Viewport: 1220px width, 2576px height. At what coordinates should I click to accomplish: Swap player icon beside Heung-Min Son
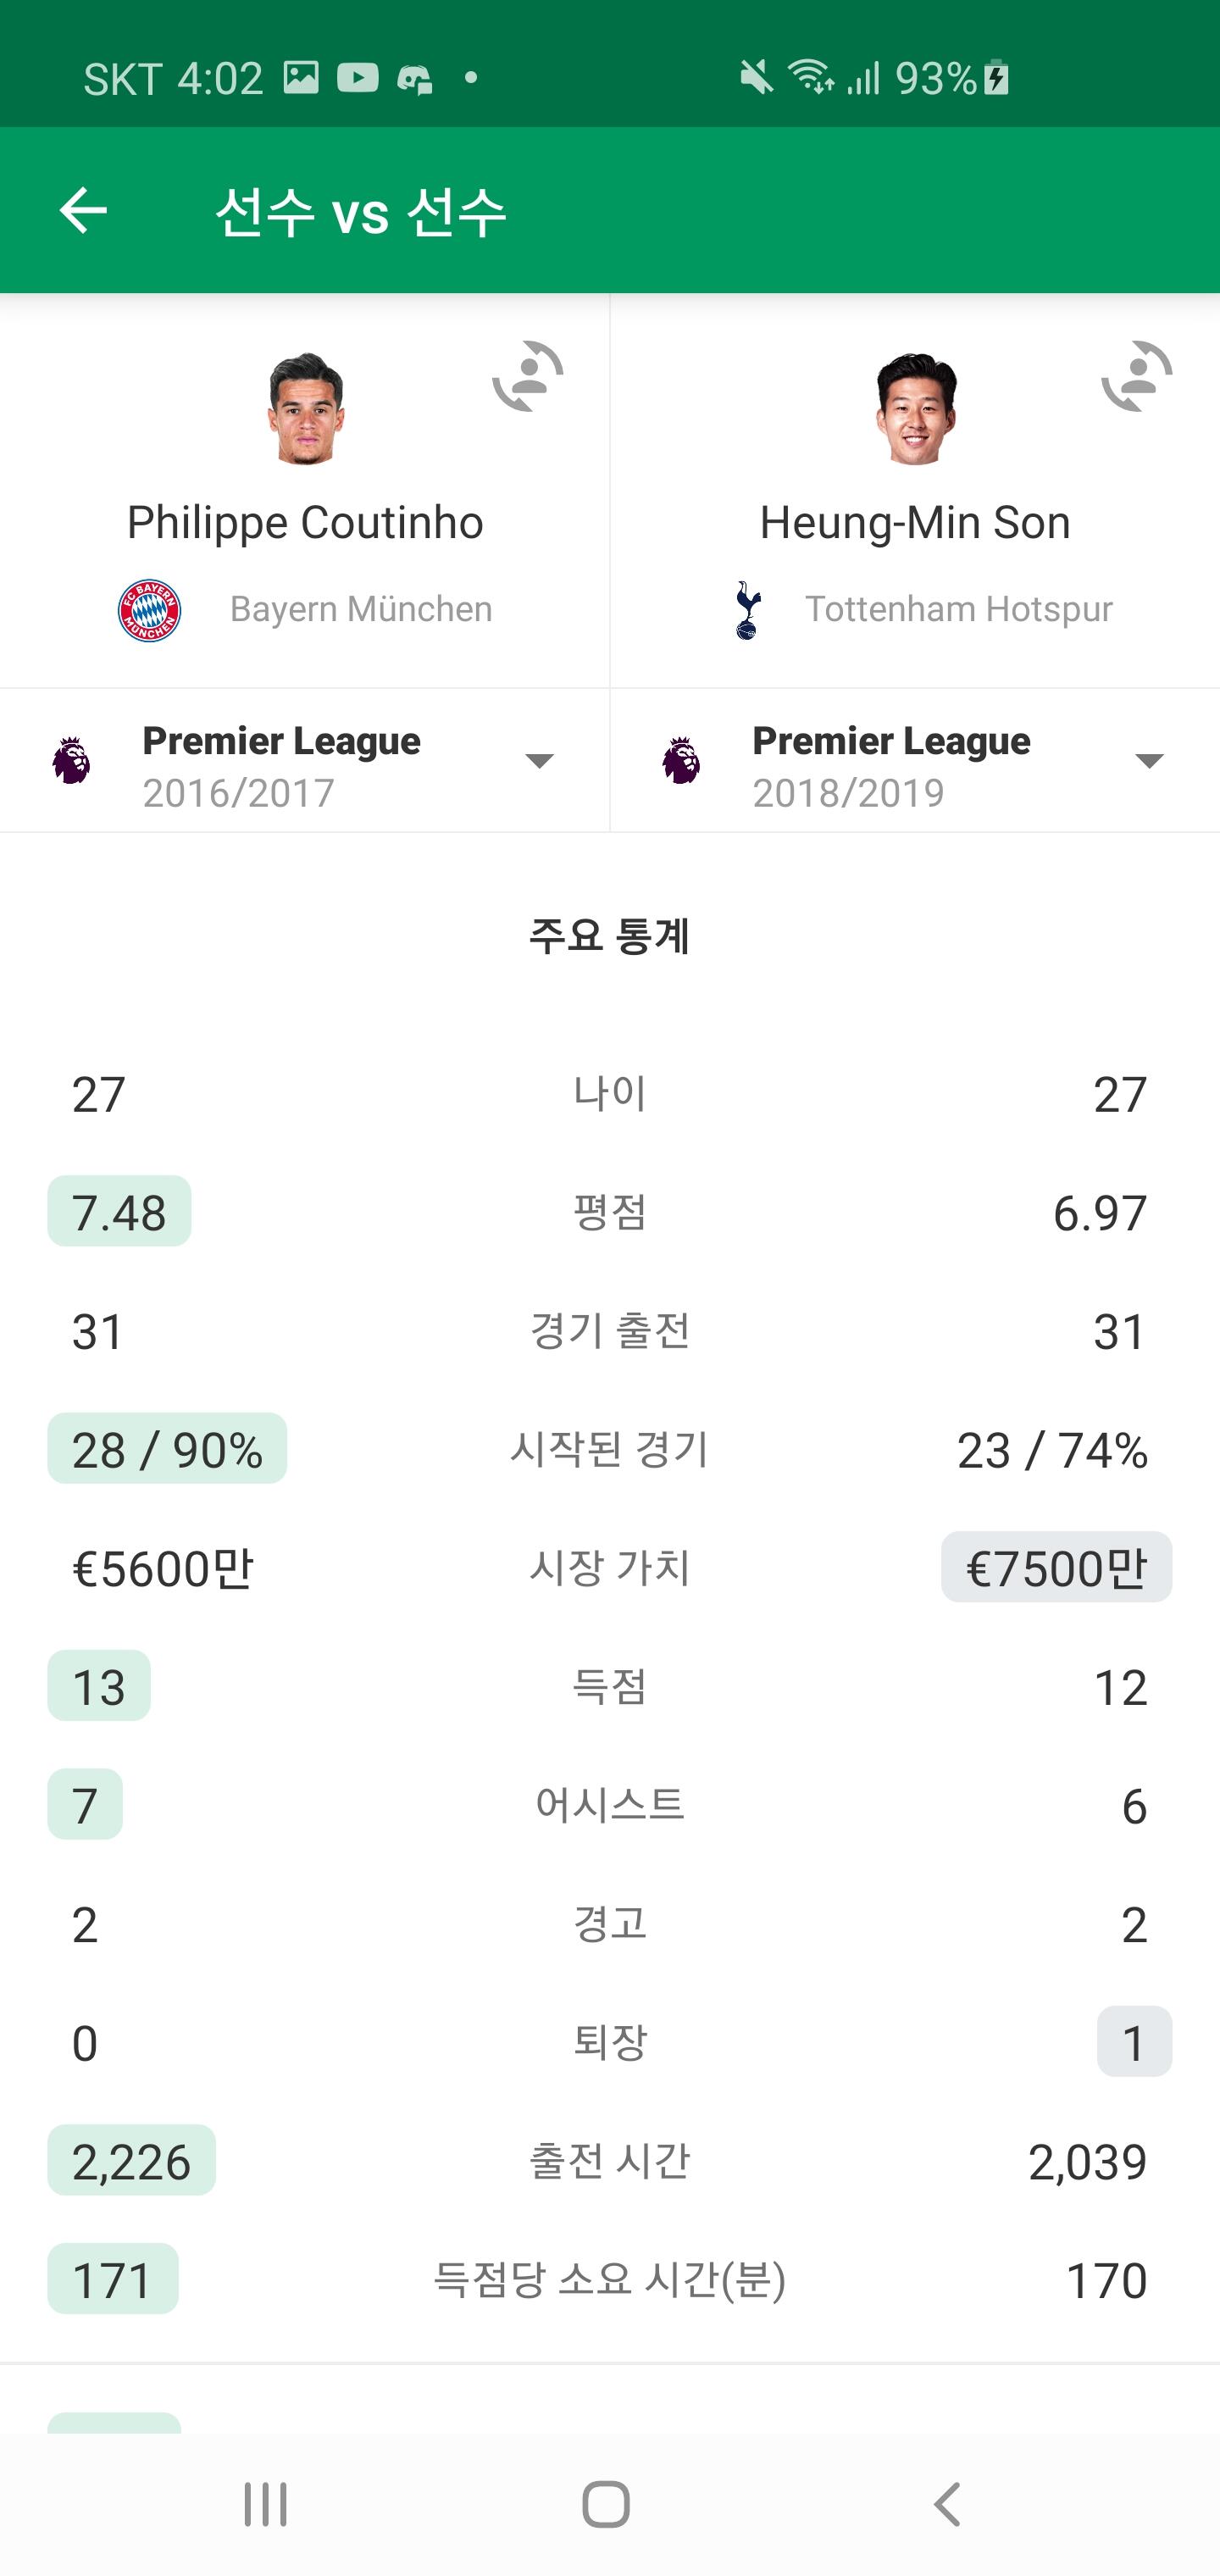(1137, 377)
